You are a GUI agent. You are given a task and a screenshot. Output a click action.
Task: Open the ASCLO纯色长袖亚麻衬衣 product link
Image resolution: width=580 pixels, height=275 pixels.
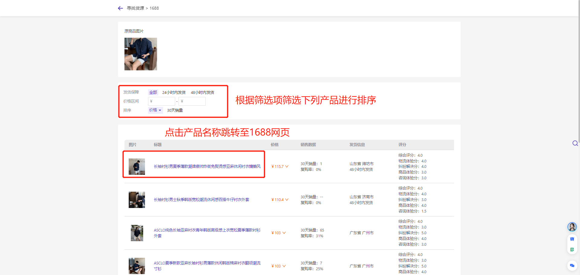(207, 233)
